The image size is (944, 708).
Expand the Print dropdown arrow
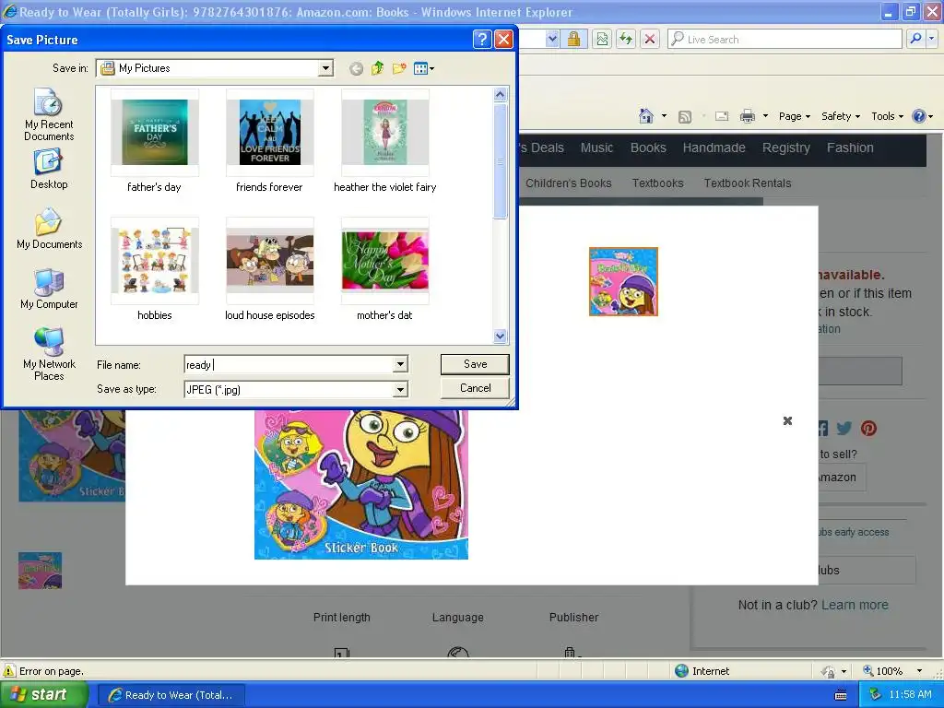[765, 116]
